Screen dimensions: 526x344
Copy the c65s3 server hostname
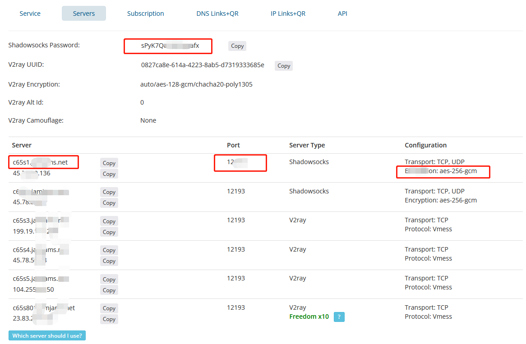coord(109,221)
